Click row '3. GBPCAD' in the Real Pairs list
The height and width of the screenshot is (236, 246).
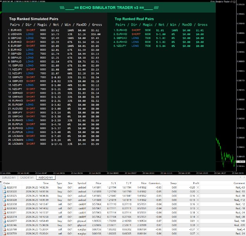[159, 38]
